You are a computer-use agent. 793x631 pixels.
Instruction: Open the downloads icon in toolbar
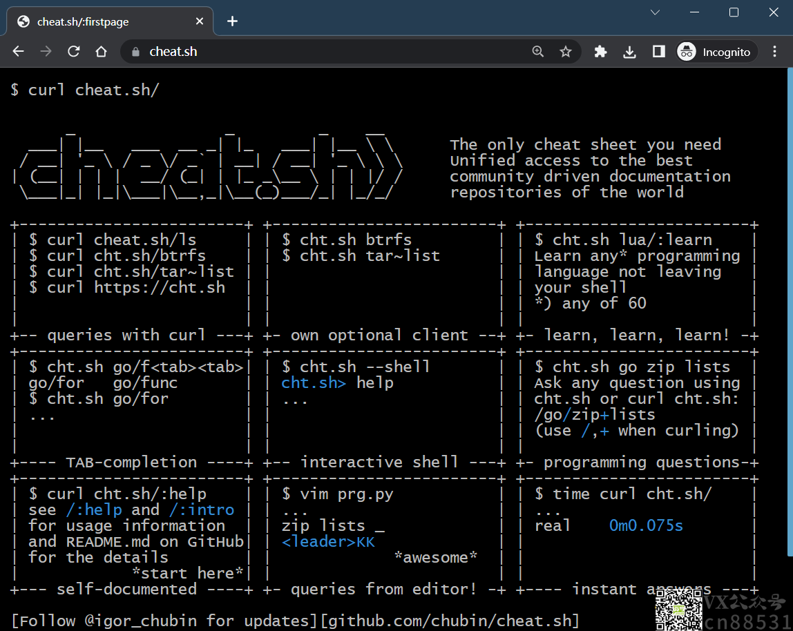point(629,52)
